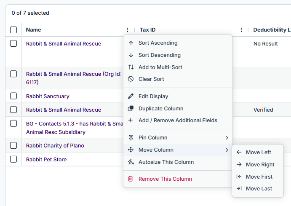
Task: Open the BG - Contacts 5.1.3 subsidiary link
Action: coord(75,128)
